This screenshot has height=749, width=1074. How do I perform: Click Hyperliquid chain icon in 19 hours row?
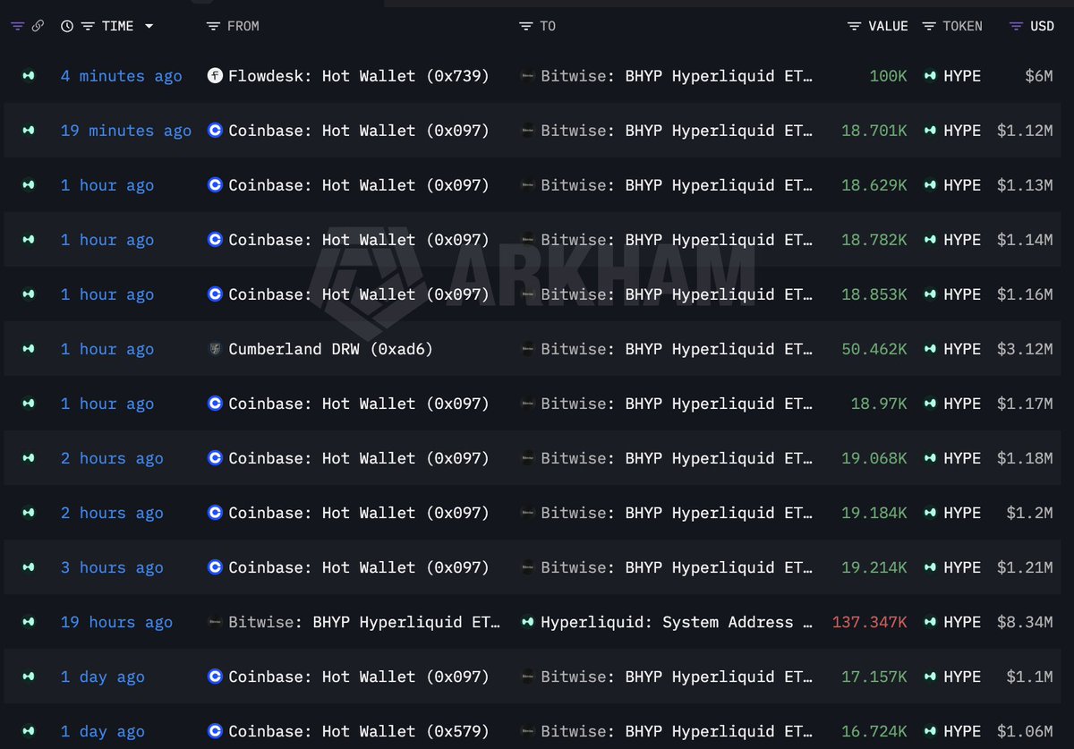(x=29, y=622)
